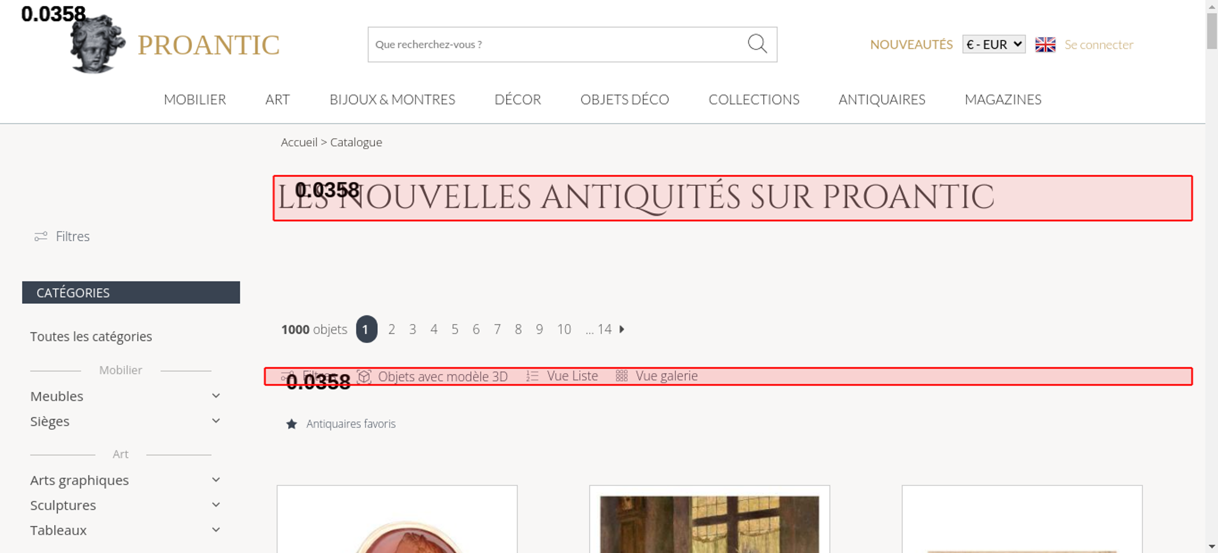Image resolution: width=1218 pixels, height=553 pixels.
Task: Open the Filtres panel in the sidebar
Action: click(x=62, y=236)
